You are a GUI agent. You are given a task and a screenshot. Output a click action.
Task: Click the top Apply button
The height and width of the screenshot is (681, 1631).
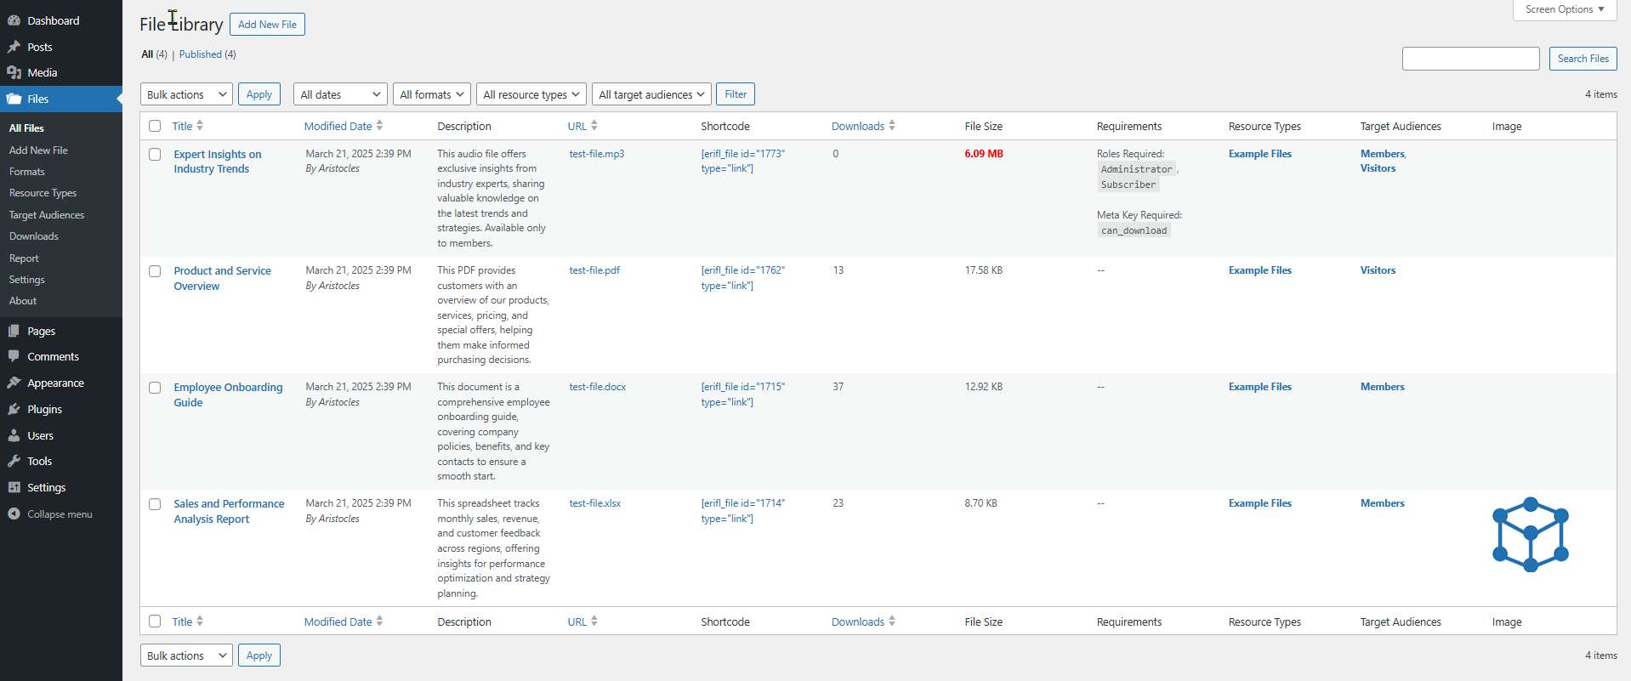click(x=259, y=94)
